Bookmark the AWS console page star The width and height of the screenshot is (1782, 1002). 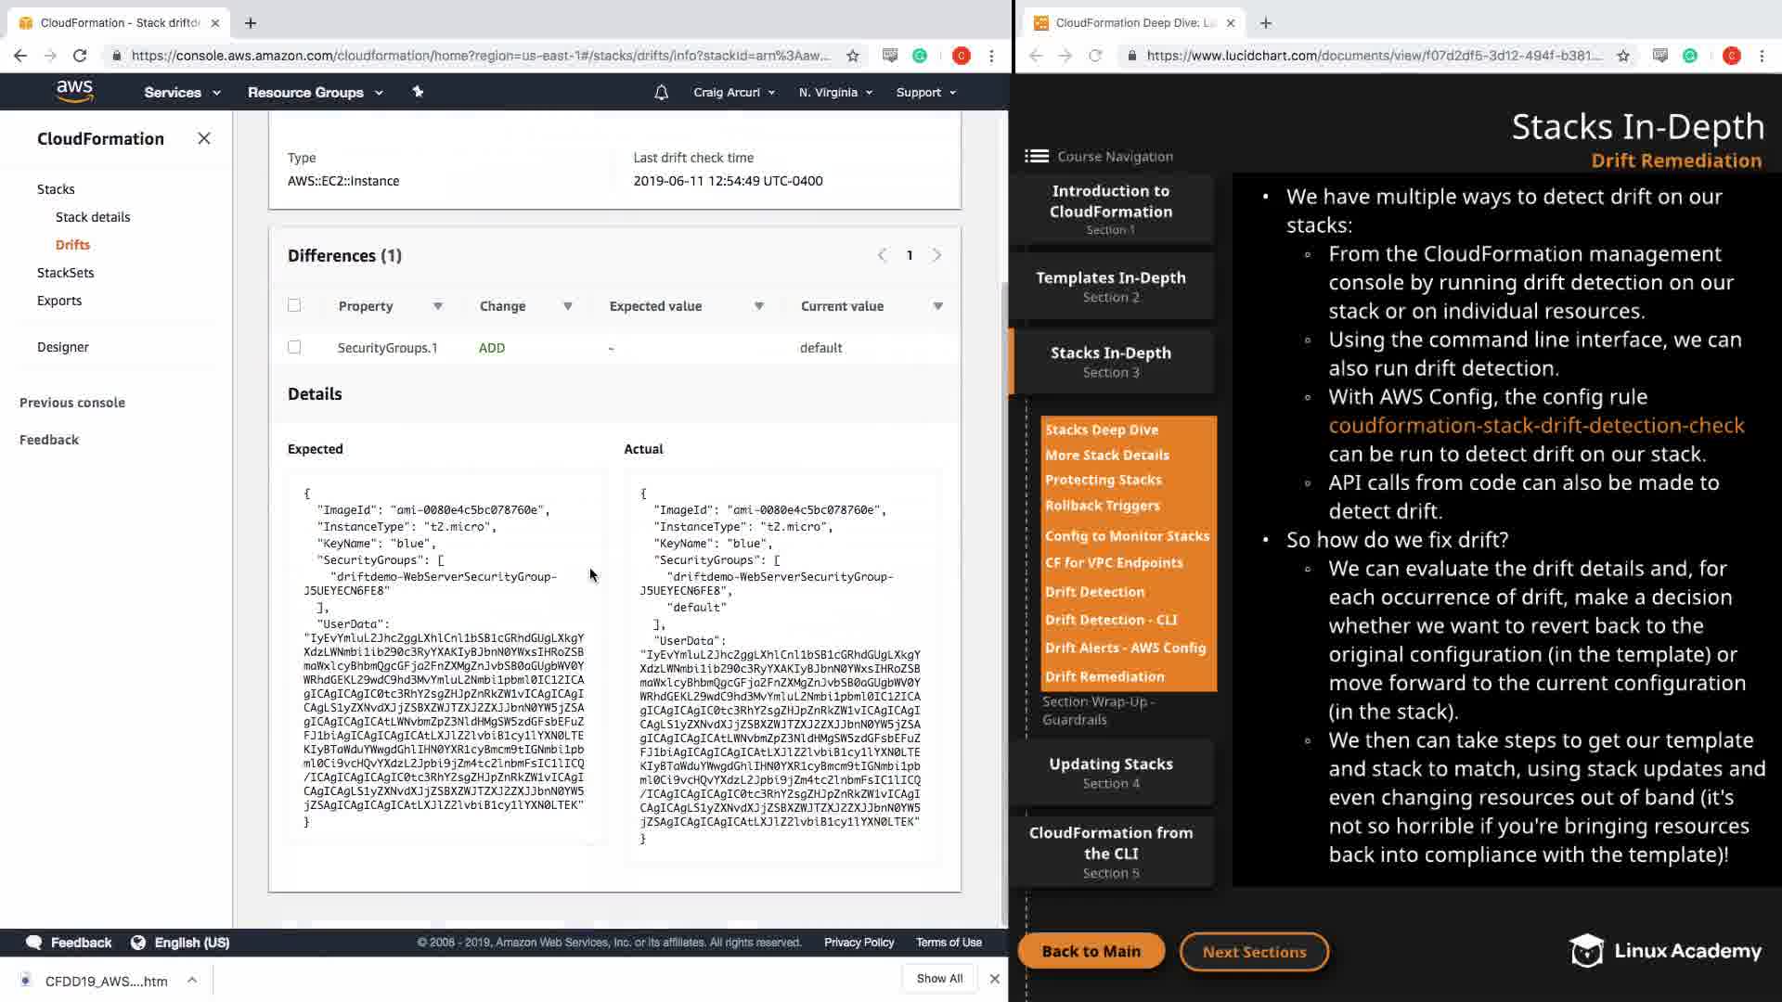[x=853, y=56]
